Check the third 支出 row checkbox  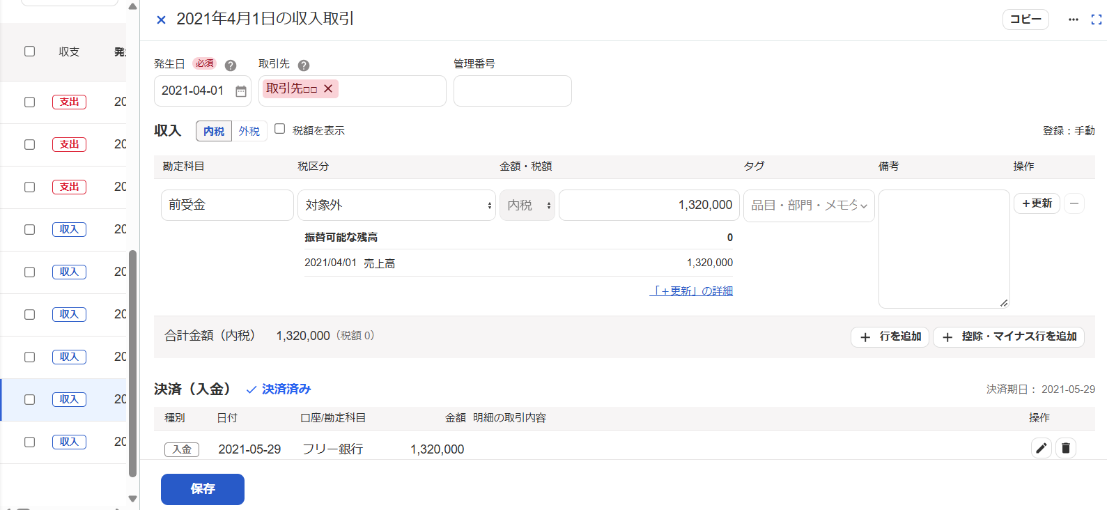click(x=29, y=187)
